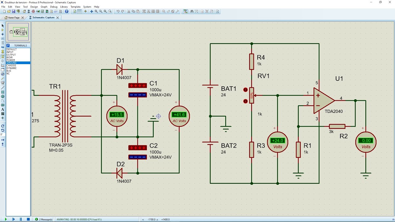Step the simulation forward one frame

click(13, 219)
